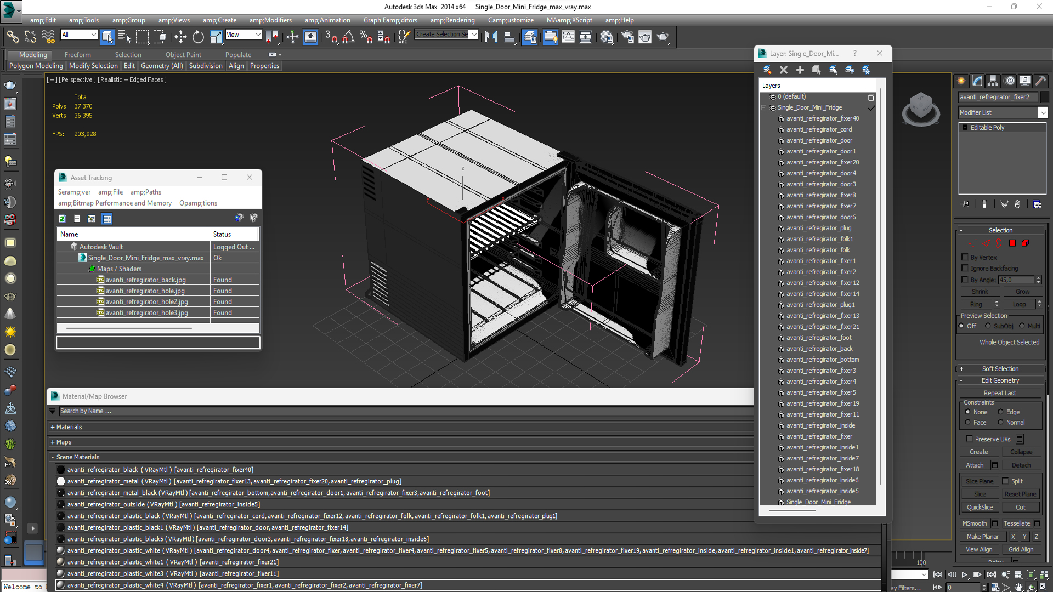This screenshot has height=592, width=1053.
Task: Expand the Maps rollout in browser
Action: pyautogui.click(x=53, y=442)
